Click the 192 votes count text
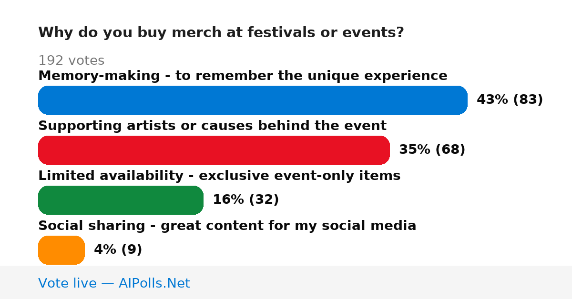This screenshot has height=299, width=572. point(71,60)
